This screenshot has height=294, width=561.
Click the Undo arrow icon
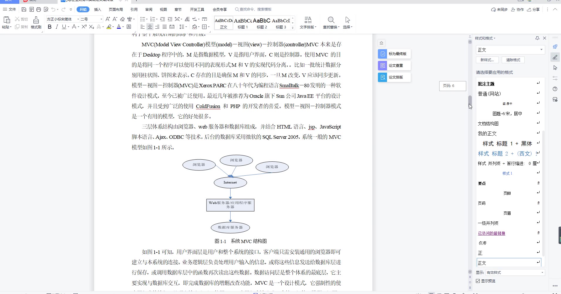pyautogui.click(x=53, y=9)
